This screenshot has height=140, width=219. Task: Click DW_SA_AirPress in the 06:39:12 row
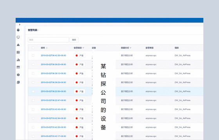tap(182, 73)
